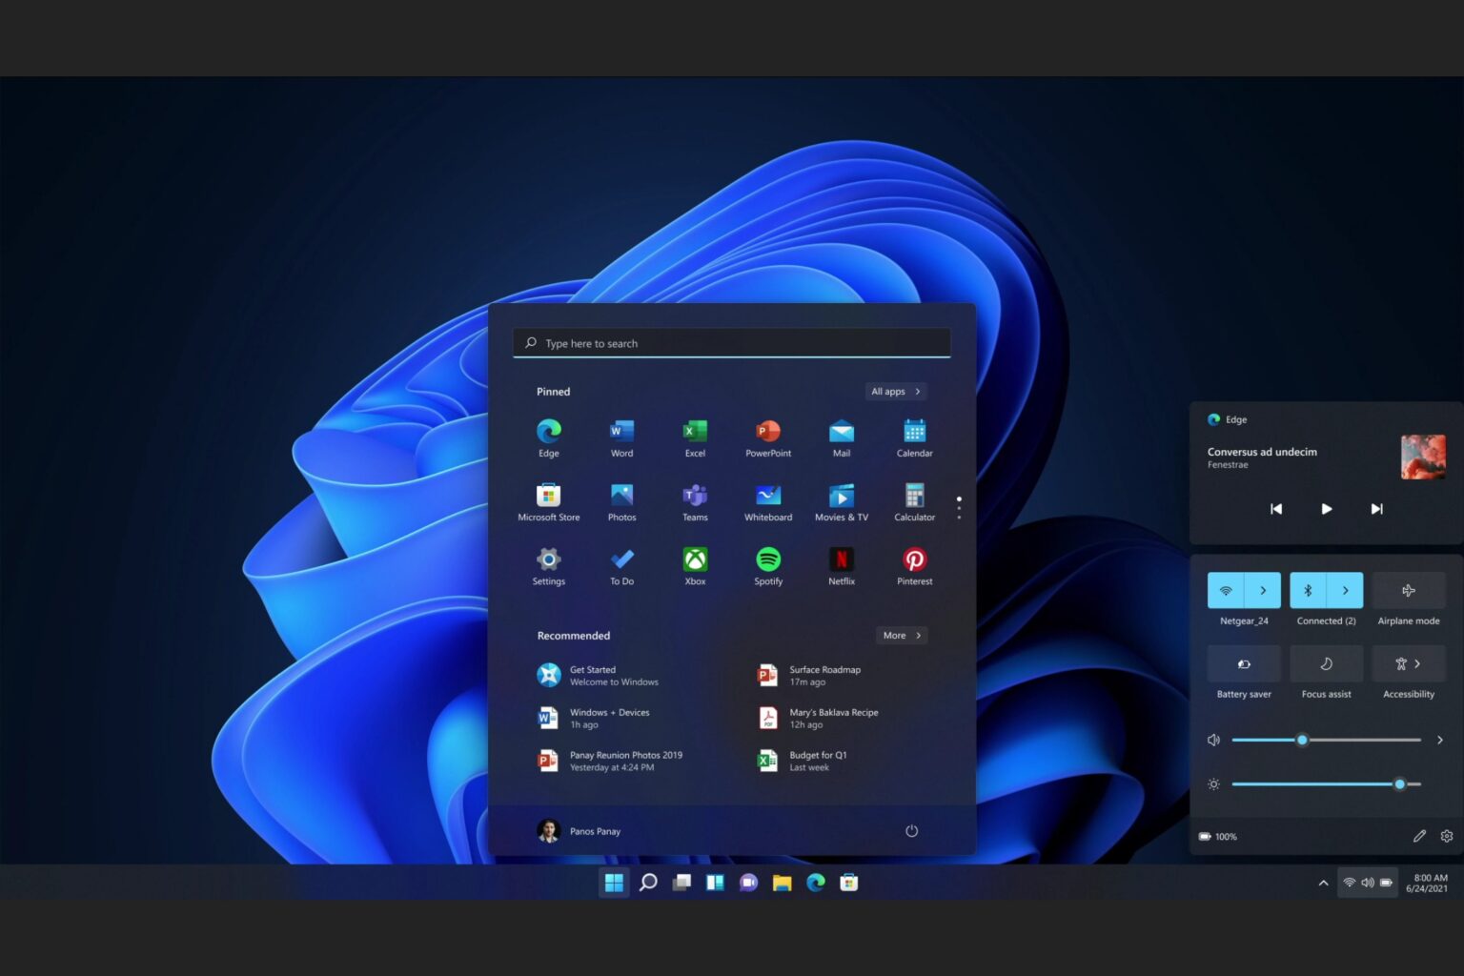The image size is (1464, 976).
Task: Open Mary's Baklava Recipe PDF
Action: (x=818, y=719)
